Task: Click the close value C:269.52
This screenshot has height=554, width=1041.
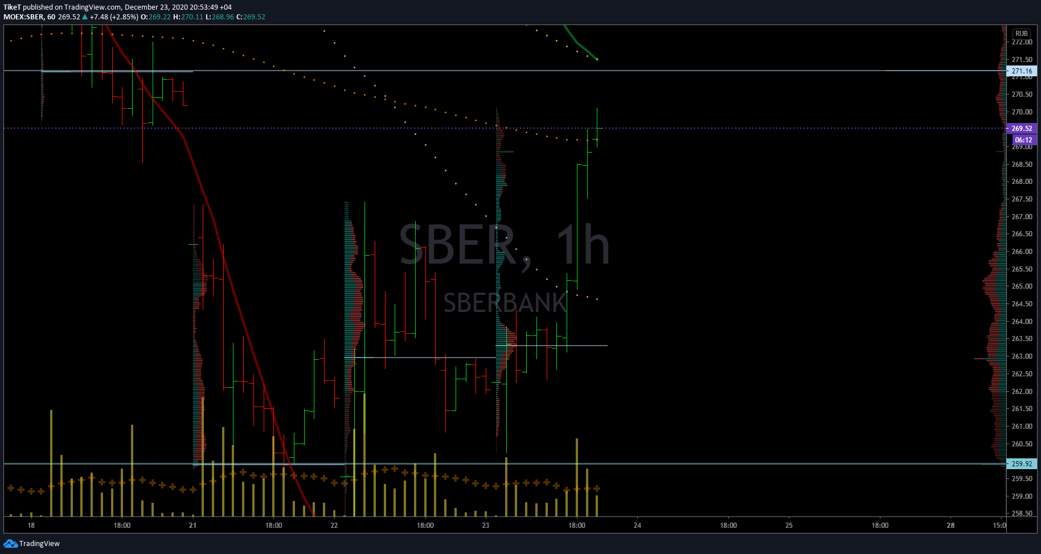Action: [251, 17]
